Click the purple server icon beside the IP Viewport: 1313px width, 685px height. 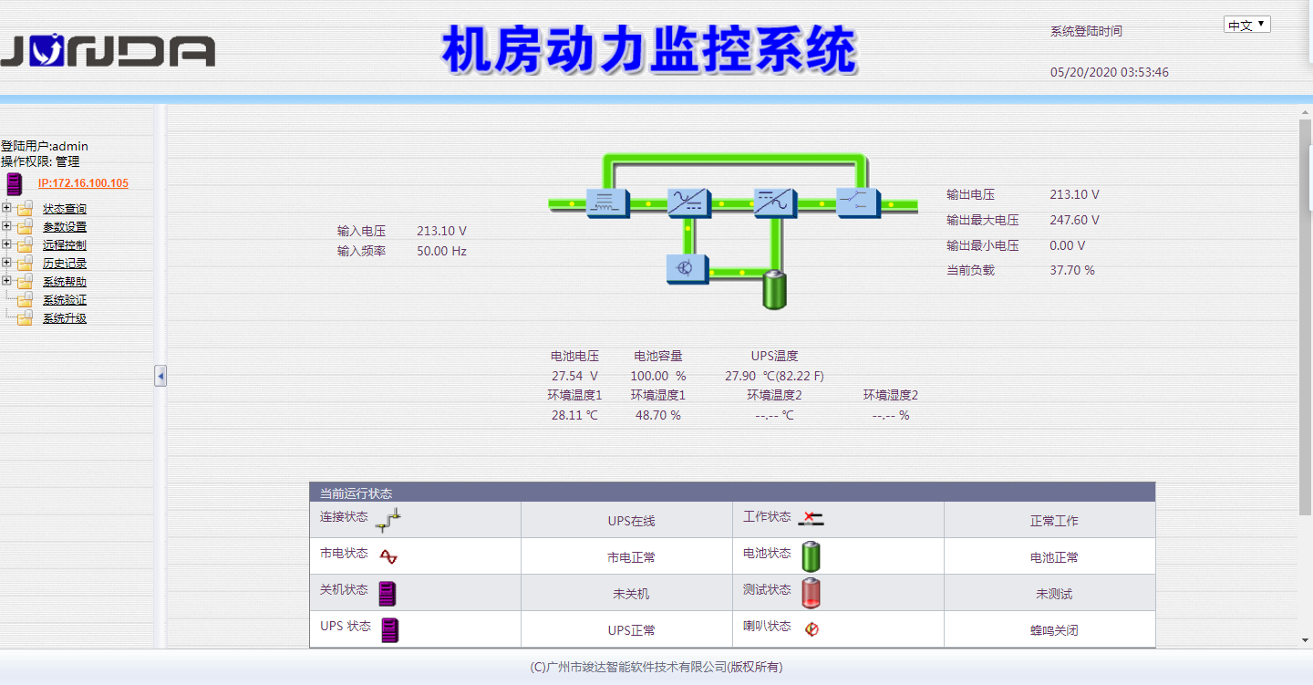pyautogui.click(x=13, y=183)
